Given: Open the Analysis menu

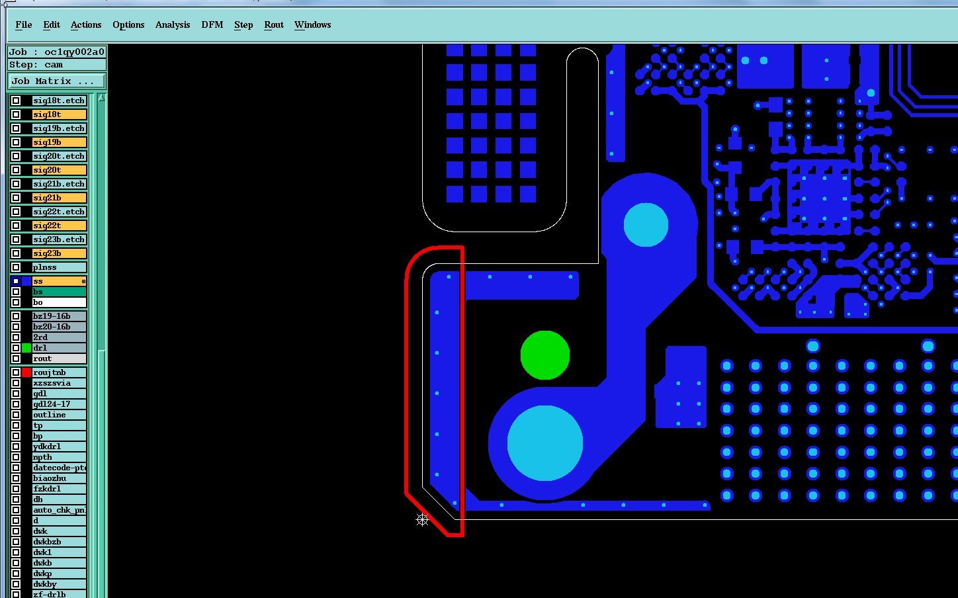Looking at the screenshot, I should pyautogui.click(x=173, y=25).
